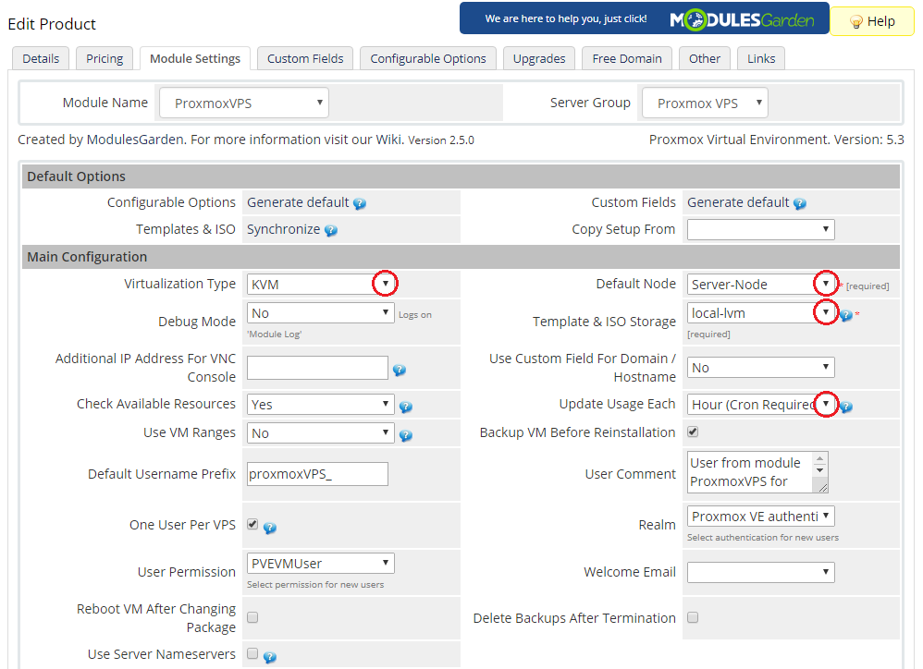Switch to Links tab
This screenshot has height=669, width=923.
[761, 59]
